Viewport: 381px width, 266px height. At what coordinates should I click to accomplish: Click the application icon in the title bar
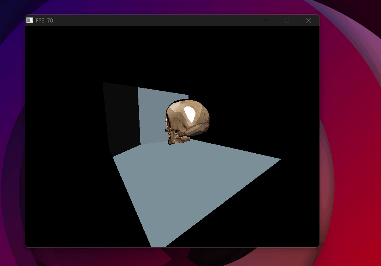point(30,20)
